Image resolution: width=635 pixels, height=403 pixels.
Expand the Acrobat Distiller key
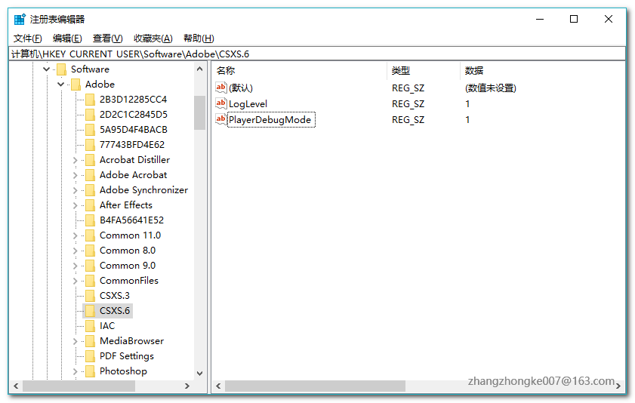coord(75,160)
